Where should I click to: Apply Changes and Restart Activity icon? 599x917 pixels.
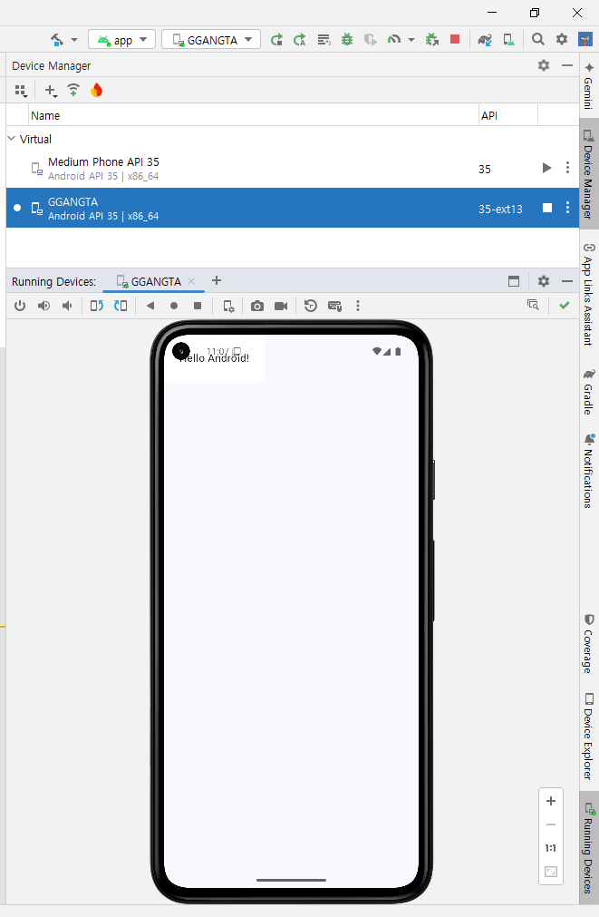pyautogui.click(x=300, y=40)
